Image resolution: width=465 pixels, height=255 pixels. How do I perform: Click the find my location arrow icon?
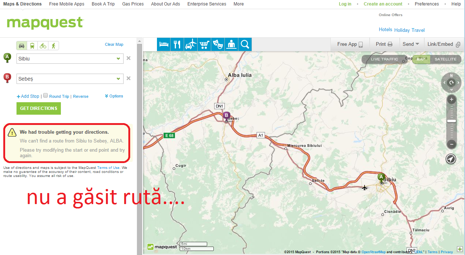pos(451,159)
